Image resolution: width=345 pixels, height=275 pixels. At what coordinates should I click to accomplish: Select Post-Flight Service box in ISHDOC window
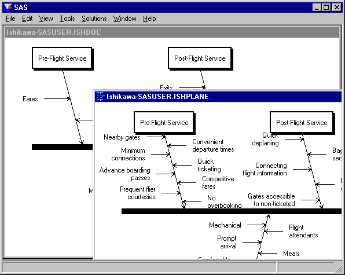200,58
